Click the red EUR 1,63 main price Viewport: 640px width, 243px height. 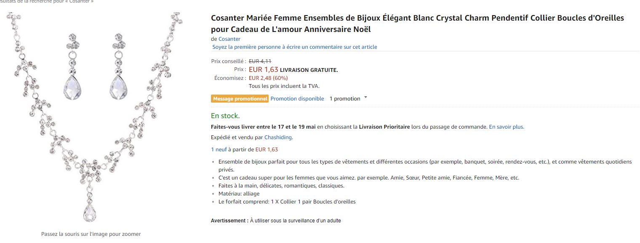click(263, 70)
